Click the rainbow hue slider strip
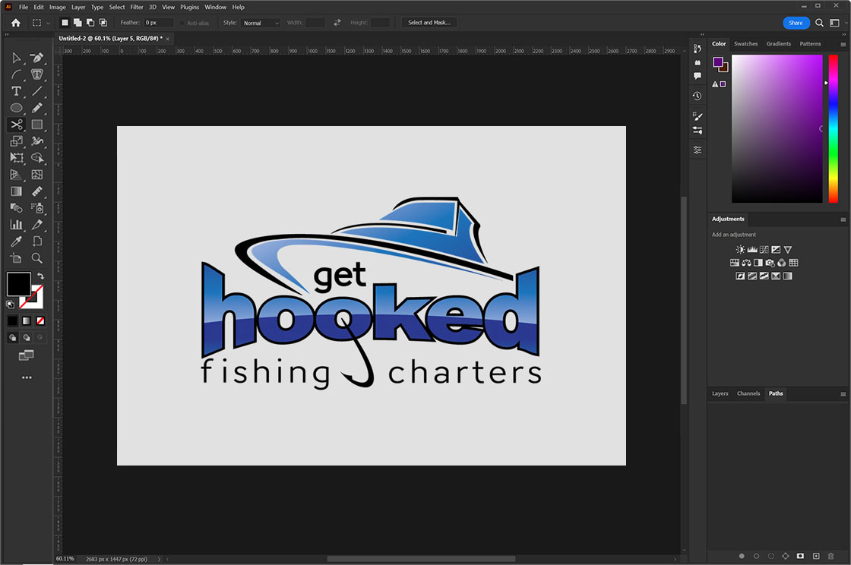 [x=833, y=128]
